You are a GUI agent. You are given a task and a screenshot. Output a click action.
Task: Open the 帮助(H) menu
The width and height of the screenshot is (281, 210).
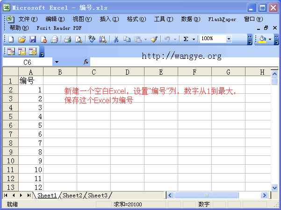point(19,28)
